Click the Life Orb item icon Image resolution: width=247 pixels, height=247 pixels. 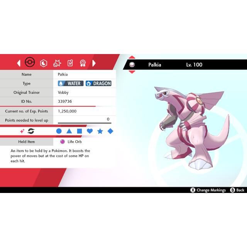63,142
